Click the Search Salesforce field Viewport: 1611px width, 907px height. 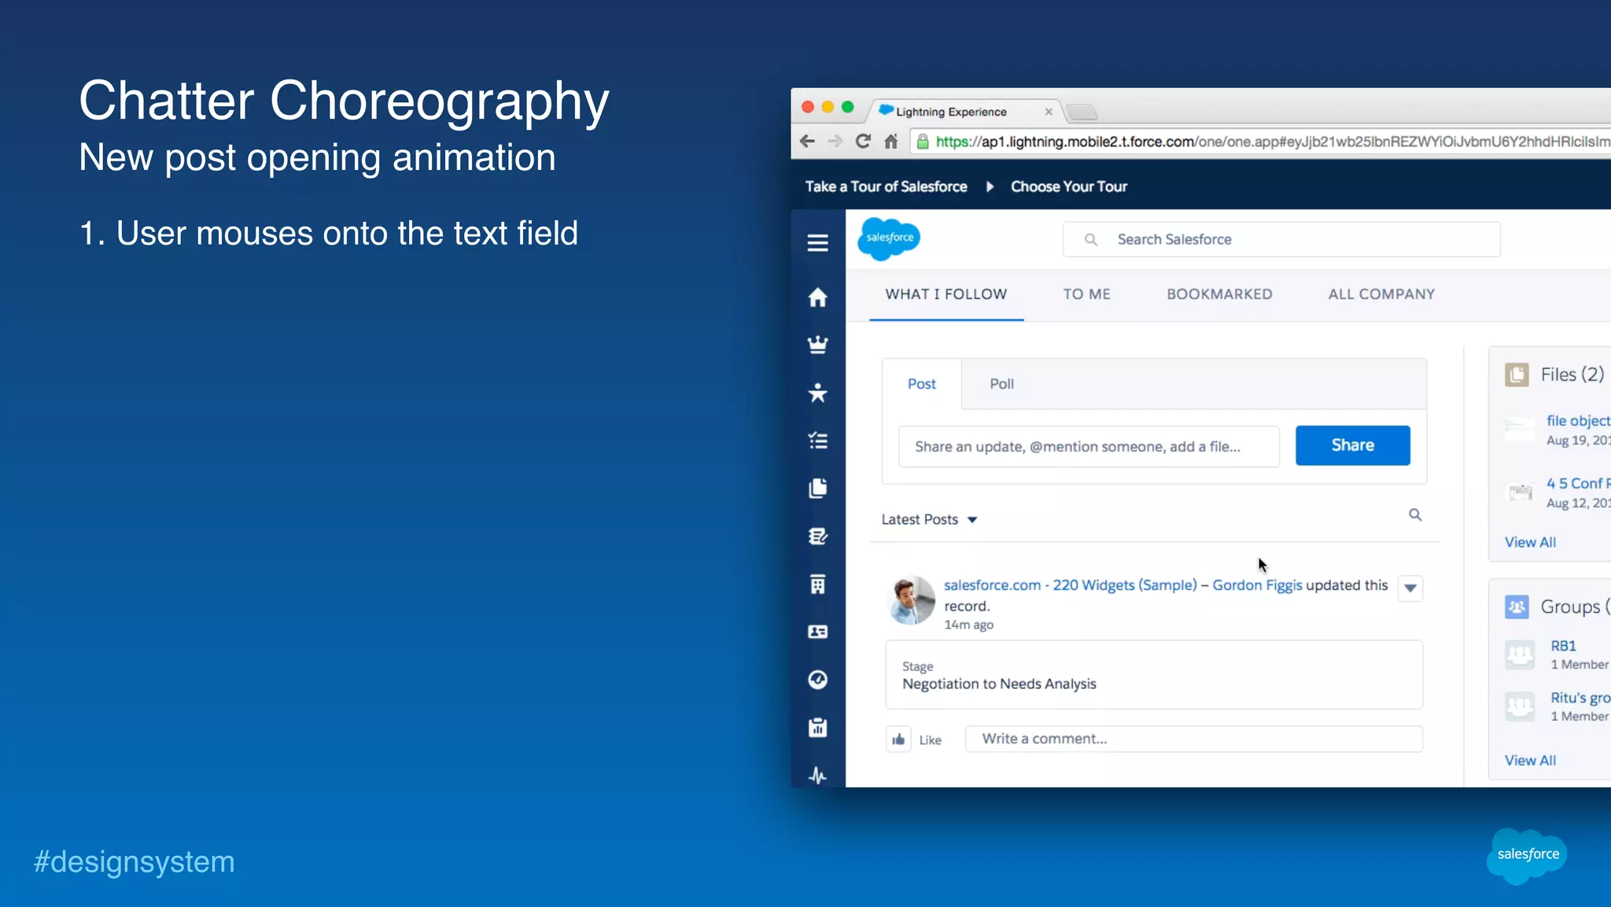(x=1281, y=239)
